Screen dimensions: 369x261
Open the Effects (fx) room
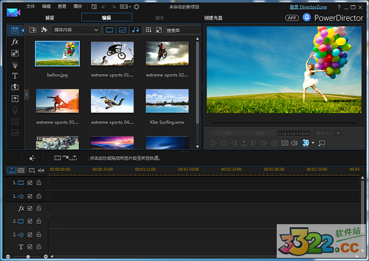15,42
